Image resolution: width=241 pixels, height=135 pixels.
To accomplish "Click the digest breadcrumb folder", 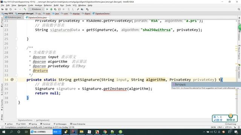I will pyautogui.click(x=86, y=13).
